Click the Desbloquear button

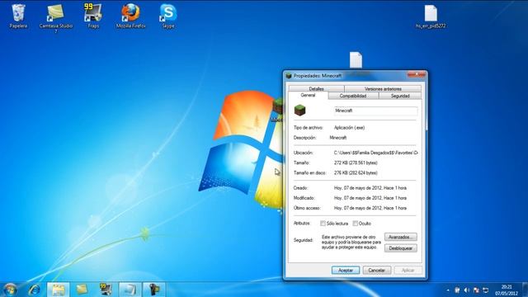[401, 248]
